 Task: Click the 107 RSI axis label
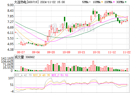pos(11,78)
